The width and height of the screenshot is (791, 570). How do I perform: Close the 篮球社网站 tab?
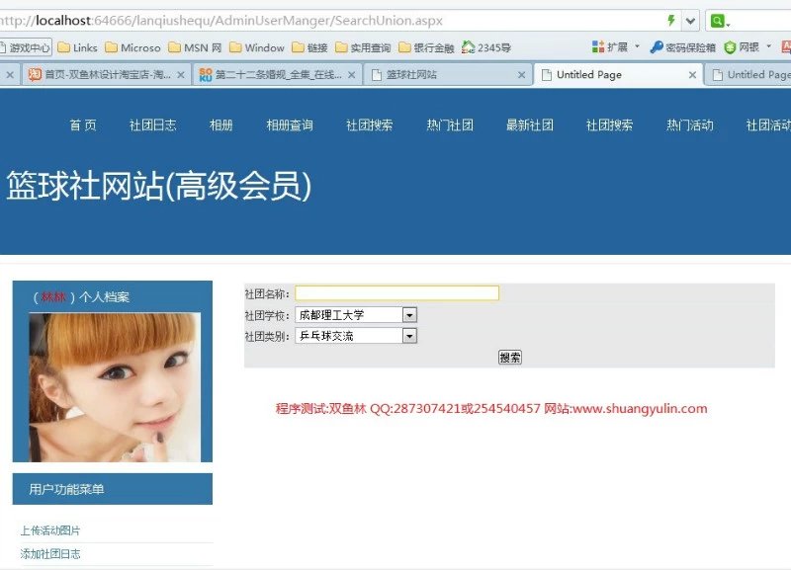click(x=522, y=75)
